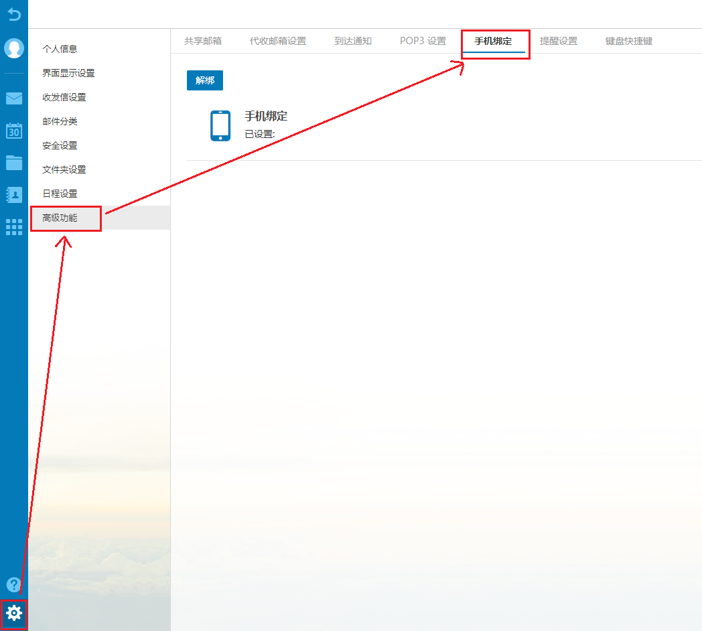Switch to the 共享邮箱 tab
This screenshot has width=702, height=631.
pyautogui.click(x=203, y=42)
